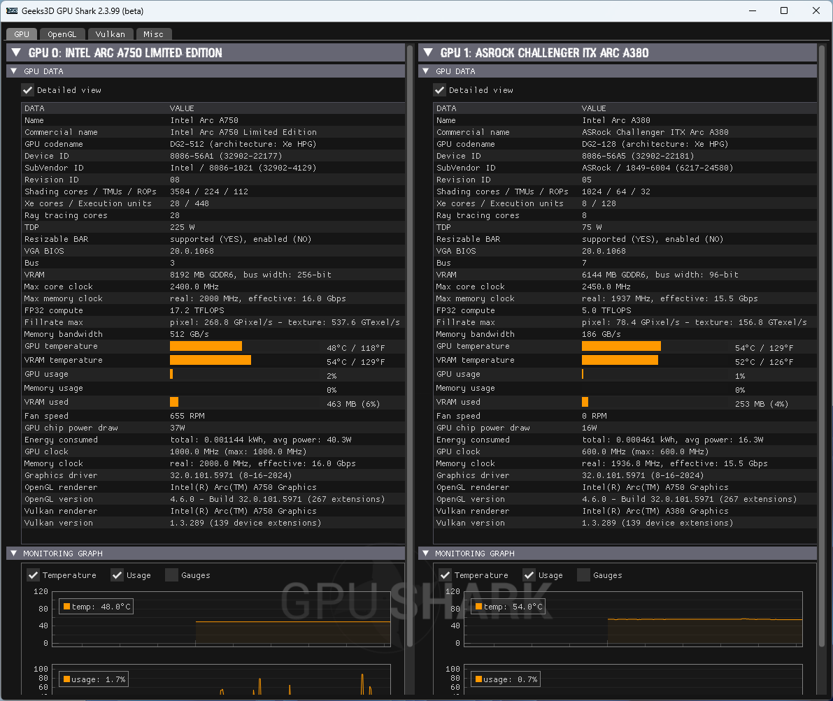Enable Gauges for GPU 1
The image size is (833, 701).
point(583,575)
